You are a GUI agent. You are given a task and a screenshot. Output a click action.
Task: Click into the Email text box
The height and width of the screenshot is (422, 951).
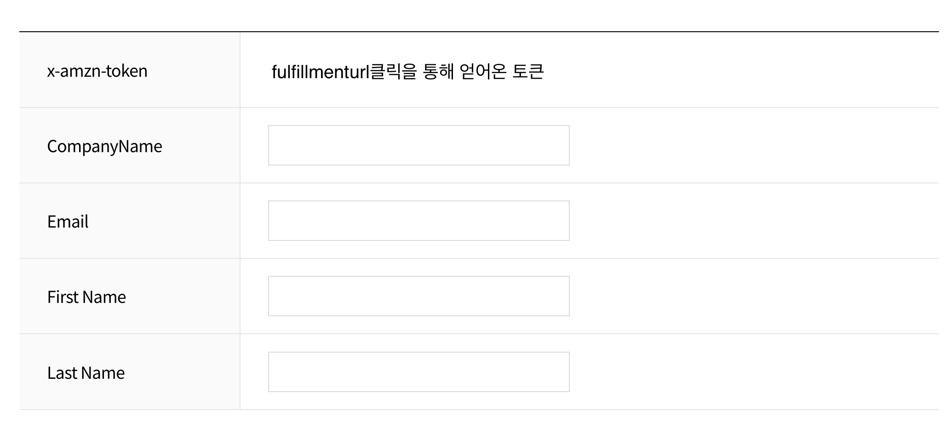point(419,221)
